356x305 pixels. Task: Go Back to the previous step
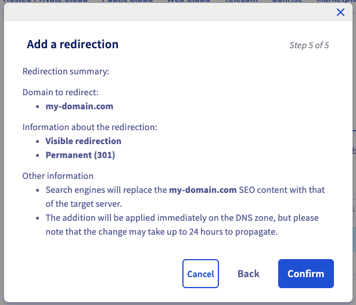point(249,274)
